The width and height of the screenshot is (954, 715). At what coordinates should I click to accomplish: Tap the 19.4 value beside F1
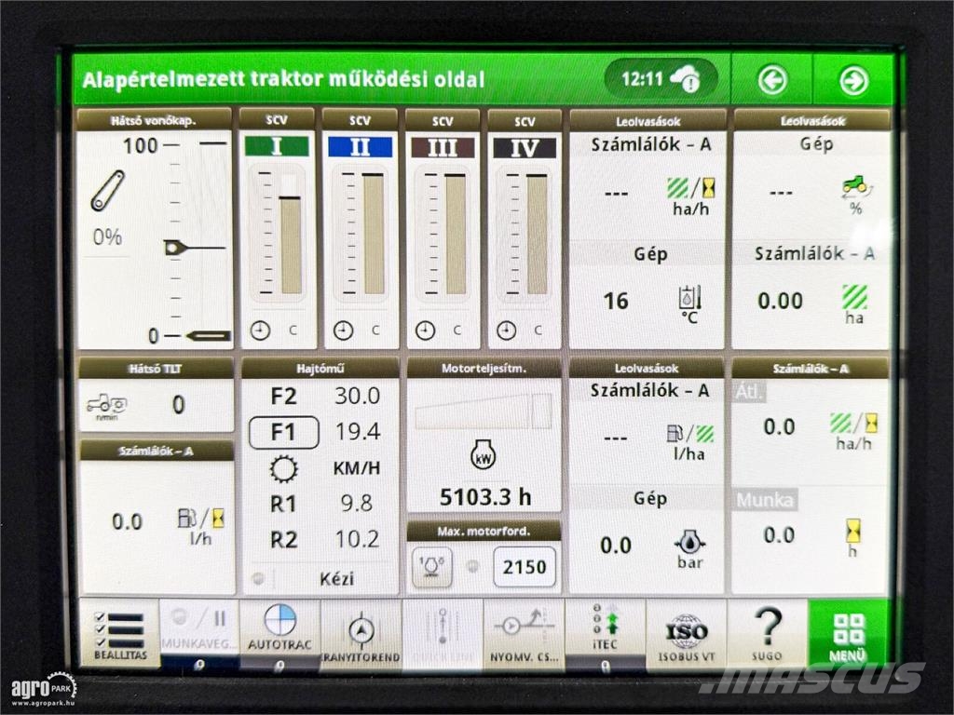click(x=358, y=432)
